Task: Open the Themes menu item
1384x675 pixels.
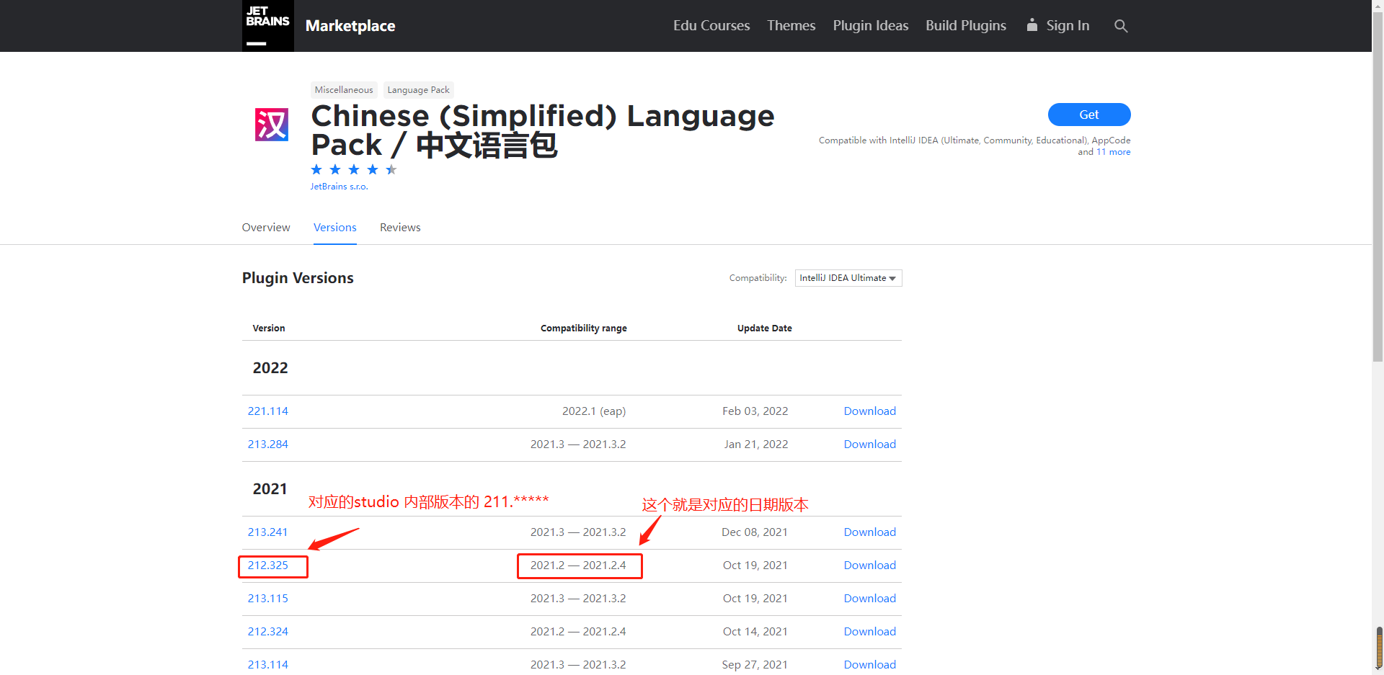Action: [791, 26]
